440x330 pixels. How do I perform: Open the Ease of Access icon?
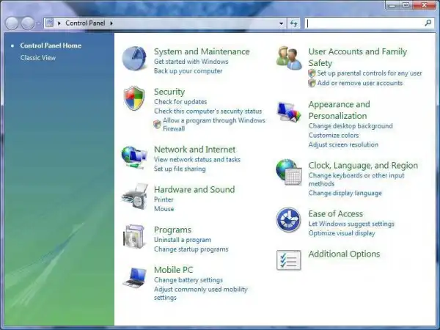[289, 219]
